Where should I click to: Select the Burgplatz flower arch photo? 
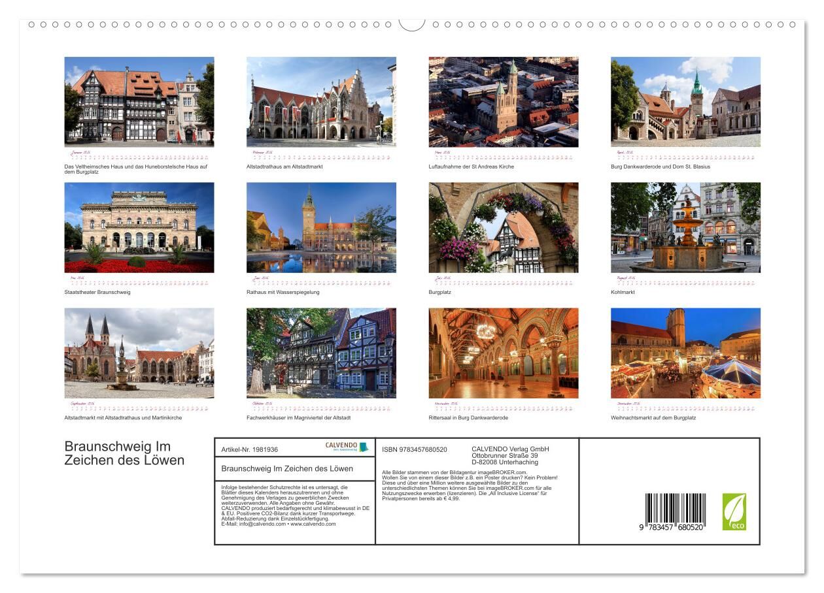pyautogui.click(x=503, y=227)
